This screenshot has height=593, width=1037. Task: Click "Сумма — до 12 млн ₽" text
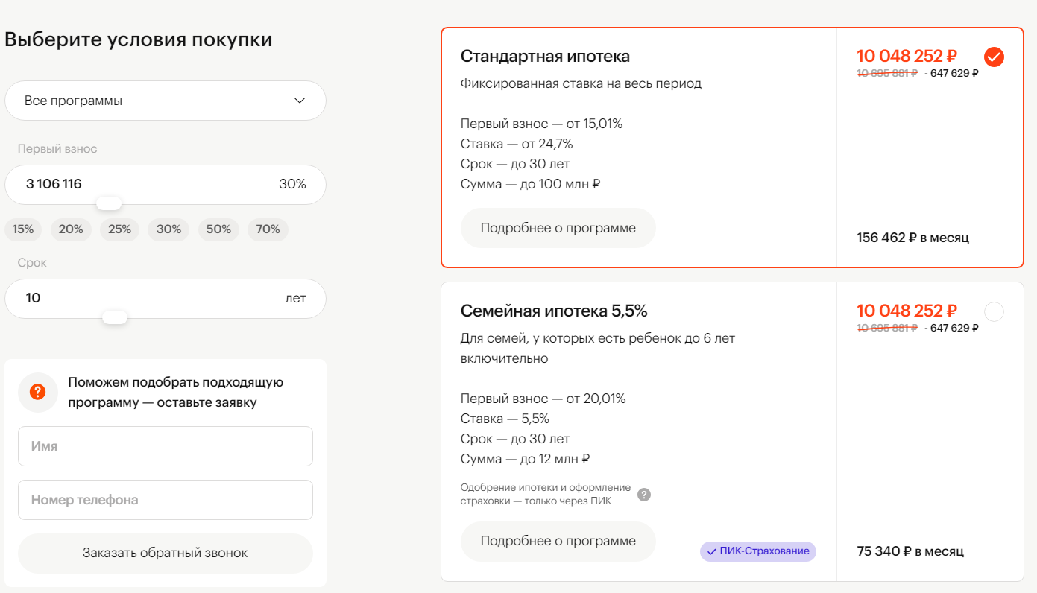(526, 459)
